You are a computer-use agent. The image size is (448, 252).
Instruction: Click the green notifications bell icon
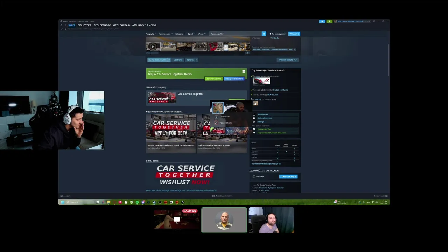coord(329,21)
